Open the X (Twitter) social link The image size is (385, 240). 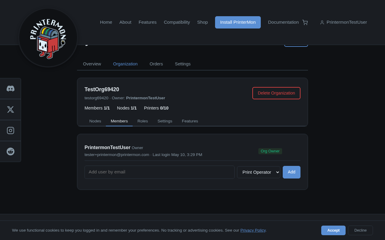(11, 109)
